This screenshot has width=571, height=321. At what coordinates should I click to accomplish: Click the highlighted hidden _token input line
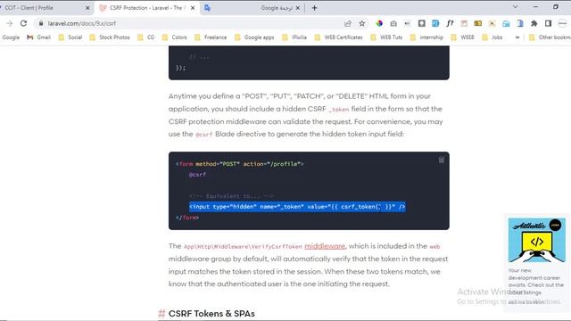[x=297, y=207]
